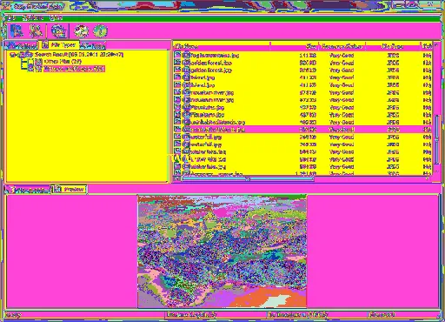The width and height of the screenshot is (445, 322).
Task: Click the preview image thumbnail
Action: coord(222,252)
